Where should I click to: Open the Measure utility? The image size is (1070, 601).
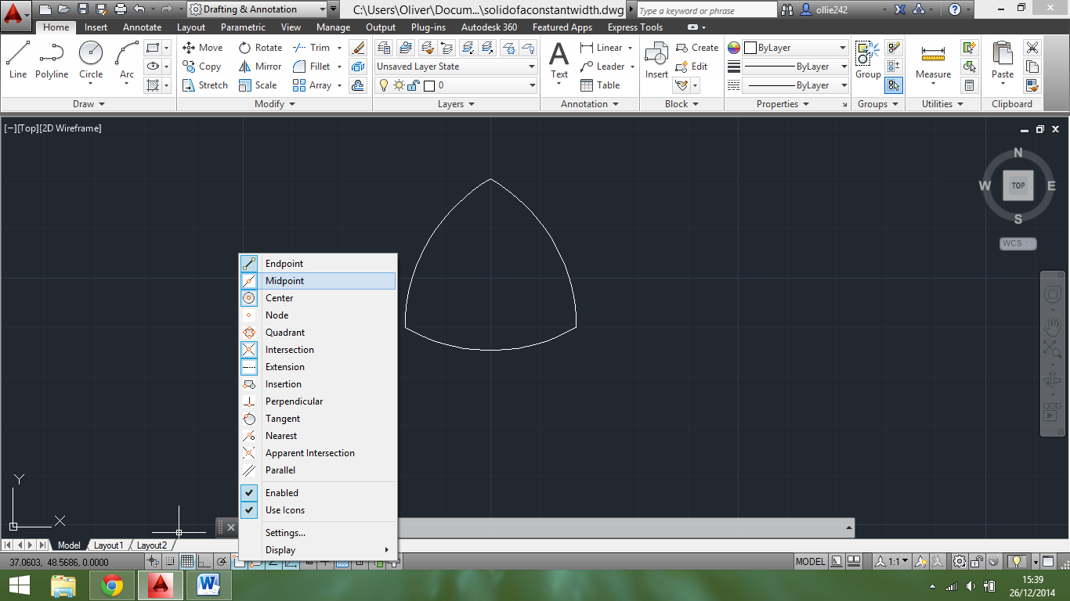(933, 61)
